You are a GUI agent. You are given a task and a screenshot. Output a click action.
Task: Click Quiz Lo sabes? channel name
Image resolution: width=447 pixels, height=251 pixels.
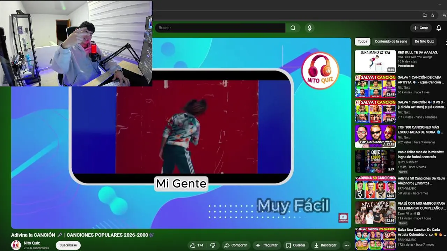click(407, 162)
